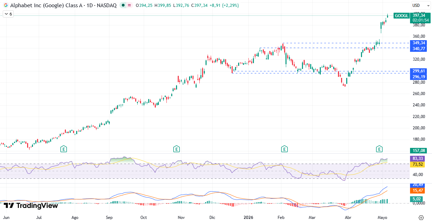Click the 200,00 price scale label

pyautogui.click(x=419, y=128)
